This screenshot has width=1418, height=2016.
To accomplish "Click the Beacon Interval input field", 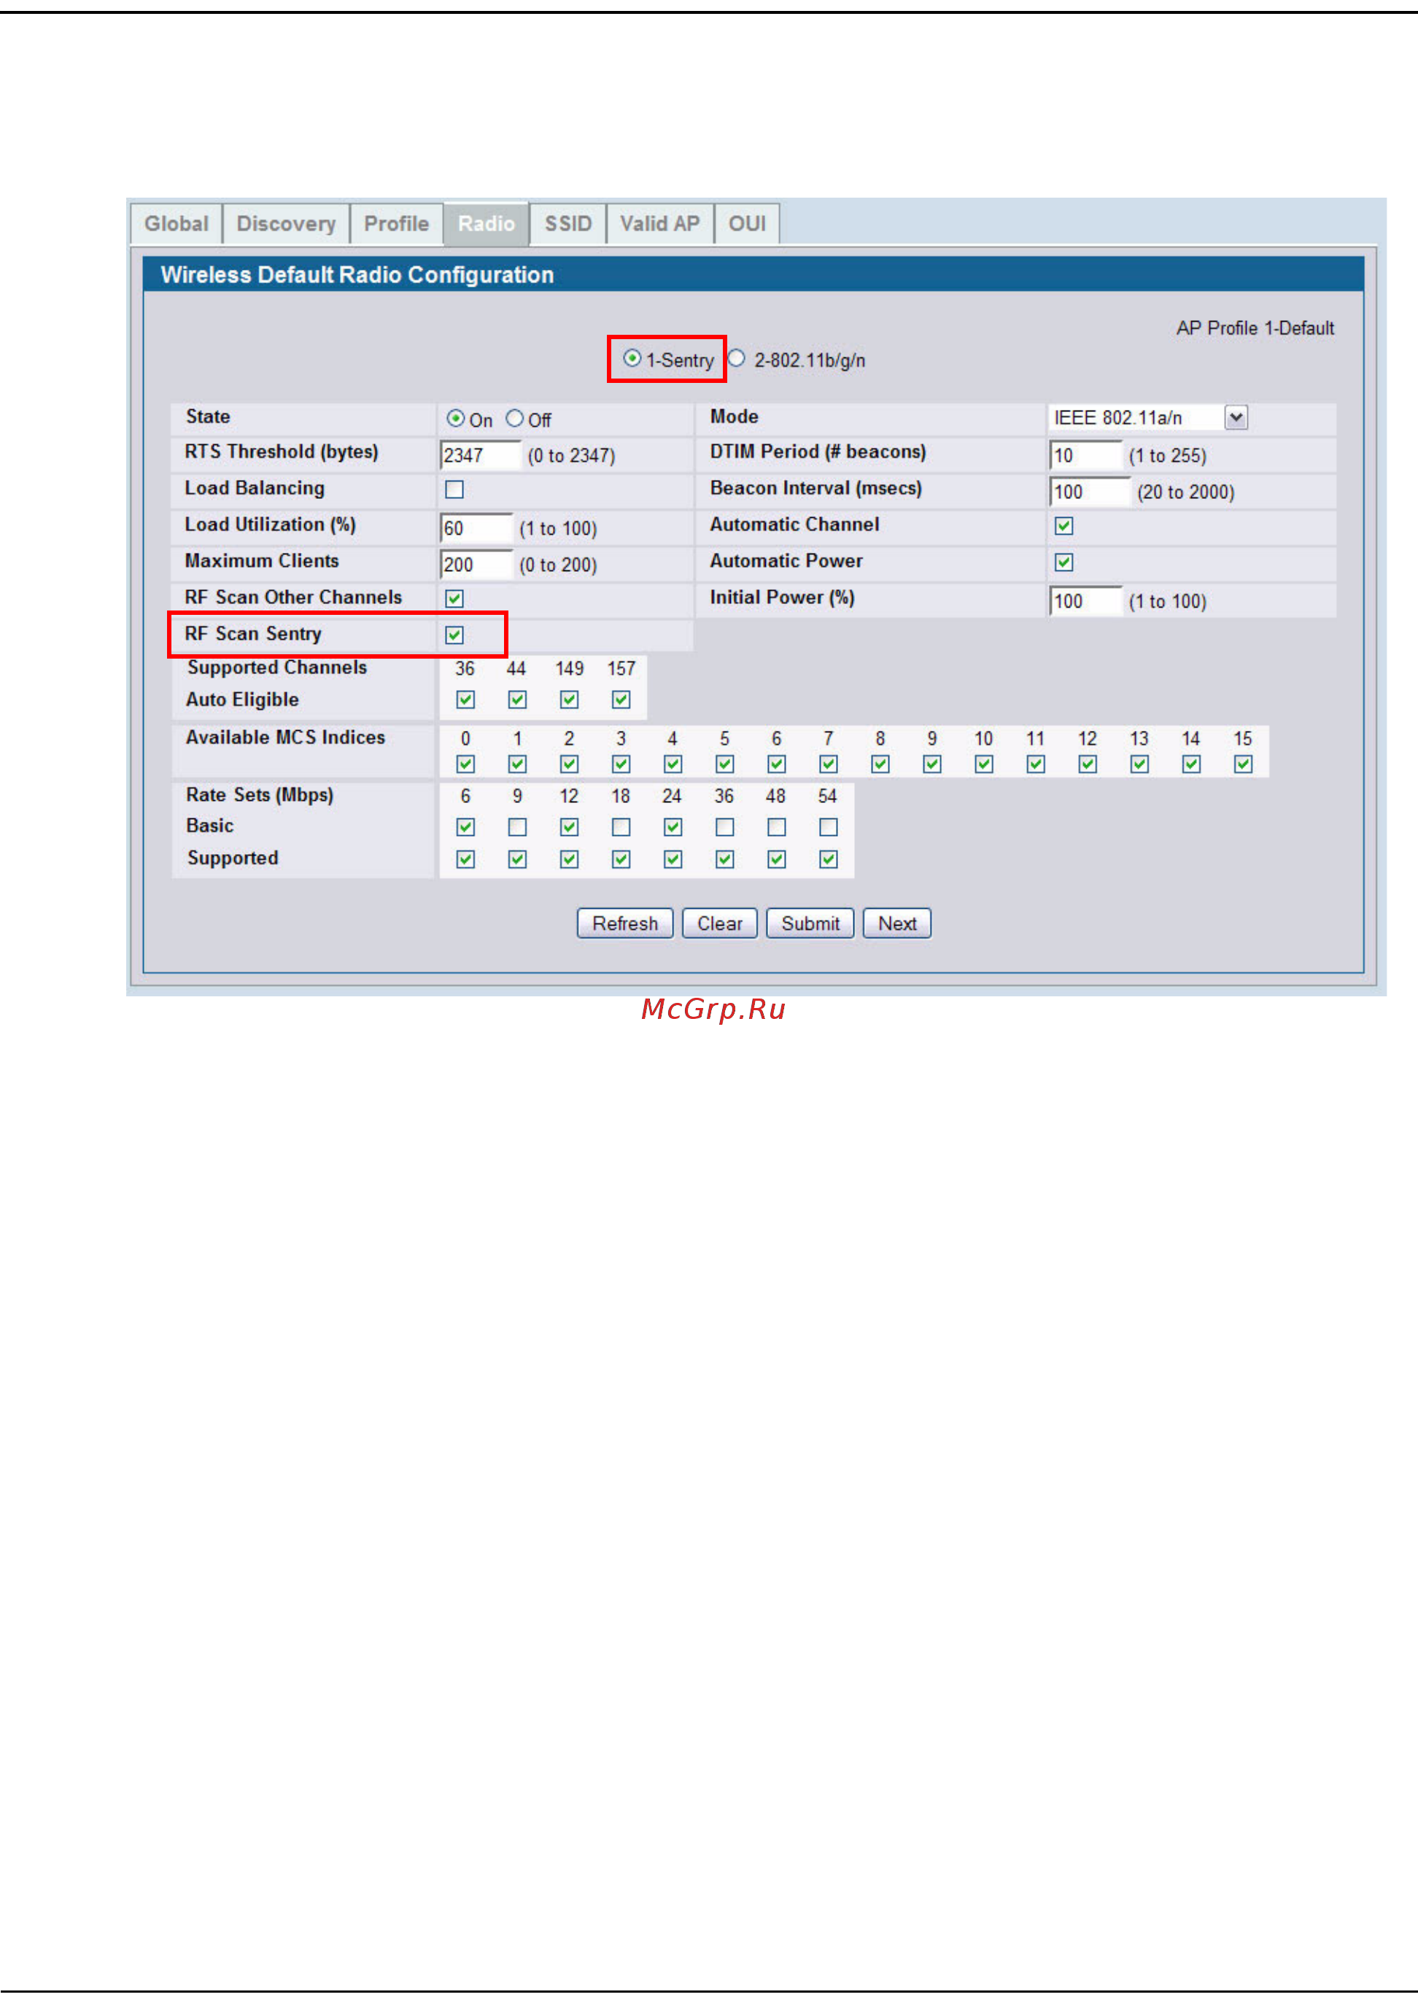I will (1090, 492).
